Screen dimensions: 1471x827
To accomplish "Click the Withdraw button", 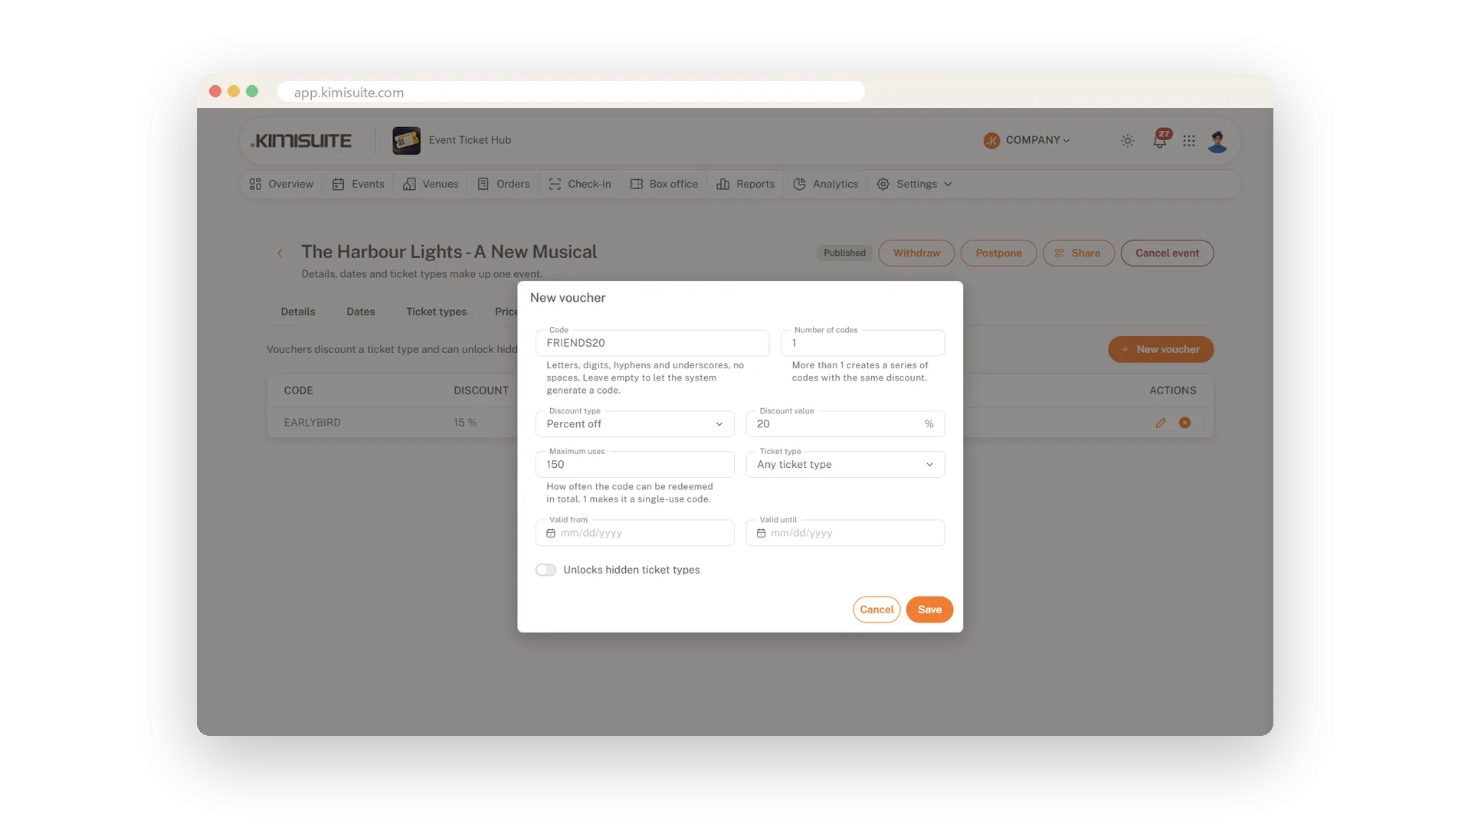I will coord(916,253).
